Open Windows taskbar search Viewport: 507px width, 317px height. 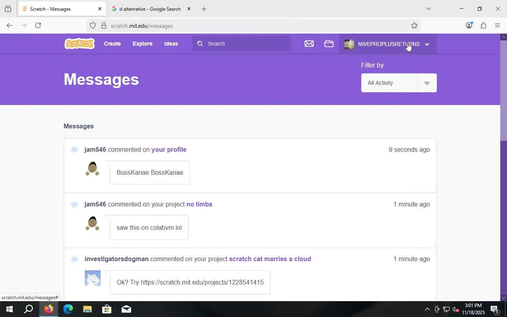(x=29, y=309)
